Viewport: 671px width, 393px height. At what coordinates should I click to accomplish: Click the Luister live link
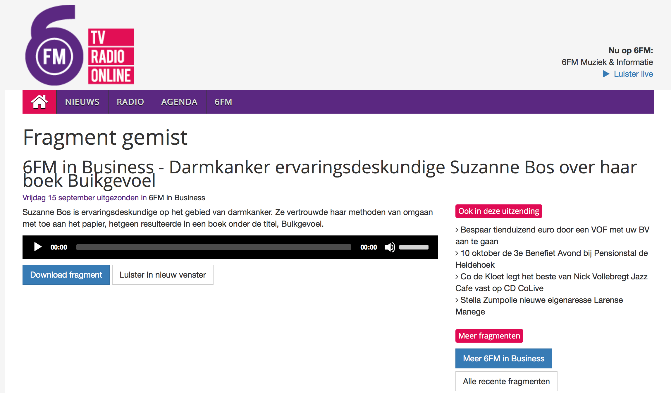pos(633,74)
